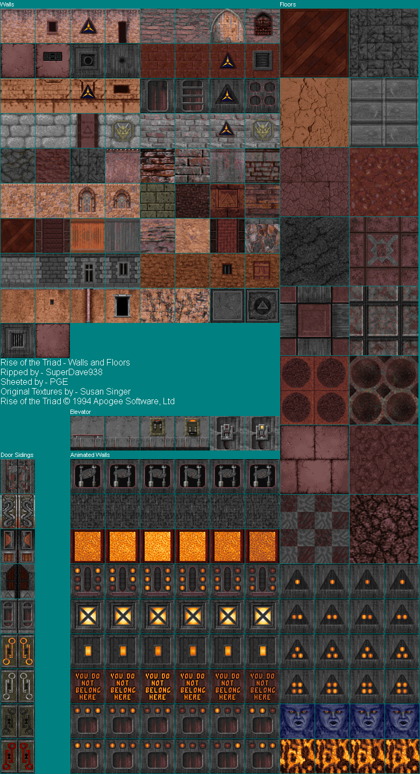Select the red banner between cobblestones tile
The height and width of the screenshot is (774, 420).
(x=88, y=131)
